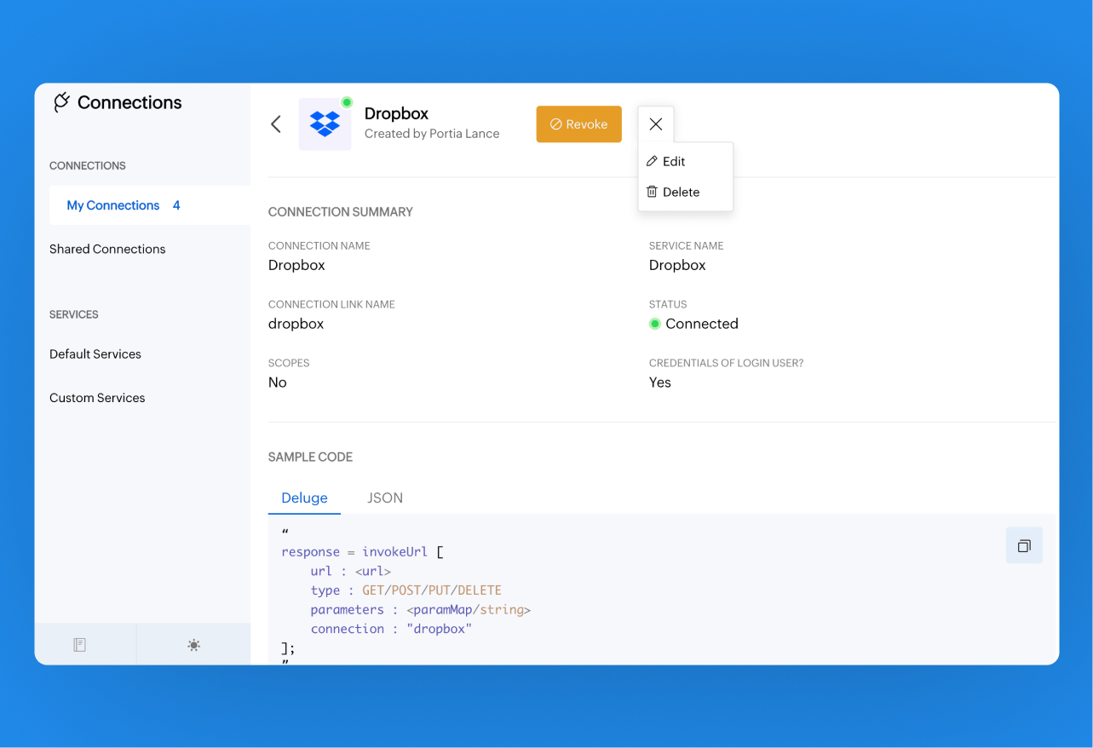The height and width of the screenshot is (748, 1093).
Task: Click the connection link name 'dropbox' value
Action: (x=296, y=324)
